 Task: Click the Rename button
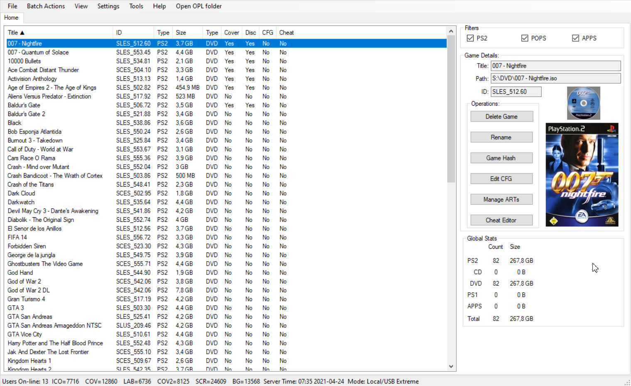tap(501, 137)
